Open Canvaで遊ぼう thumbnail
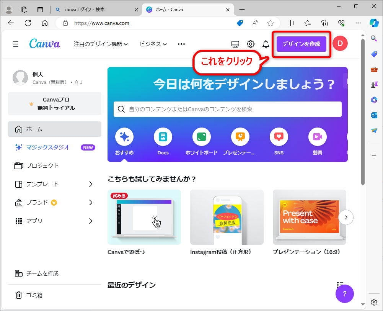 click(144, 217)
